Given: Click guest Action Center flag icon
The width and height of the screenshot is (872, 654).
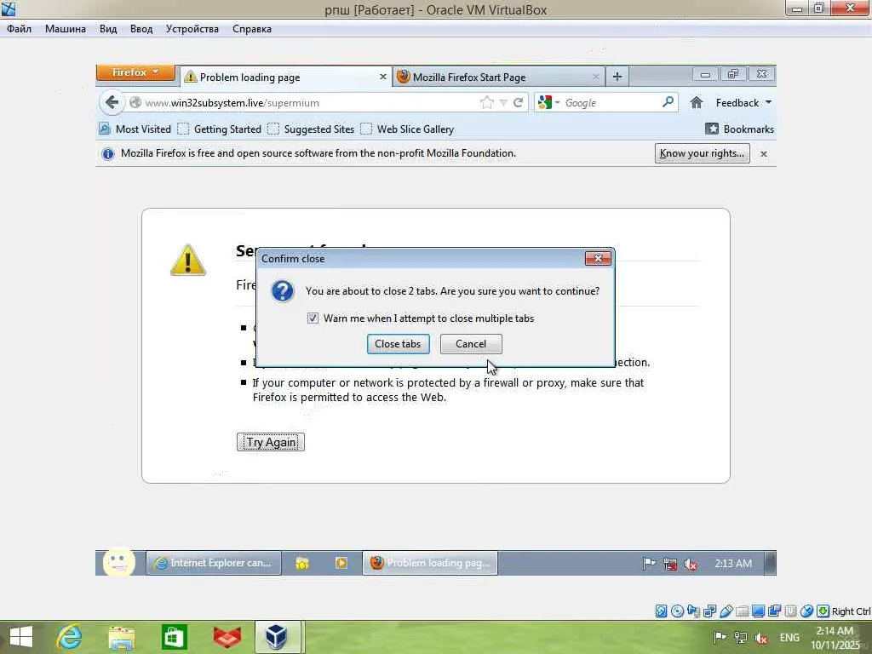Looking at the screenshot, I should (x=648, y=564).
